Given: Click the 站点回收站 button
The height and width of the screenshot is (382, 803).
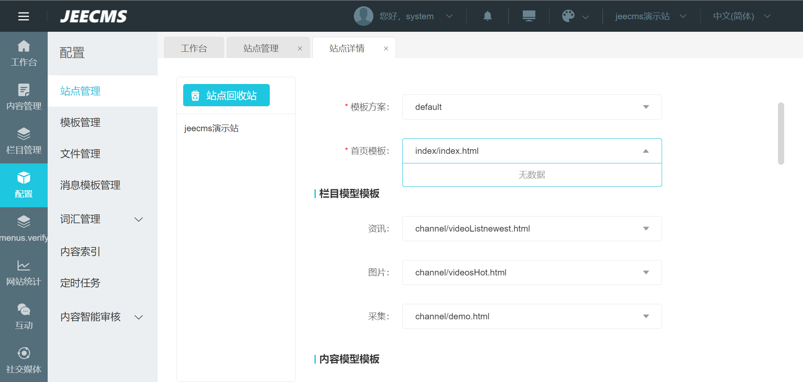Looking at the screenshot, I should (x=226, y=95).
